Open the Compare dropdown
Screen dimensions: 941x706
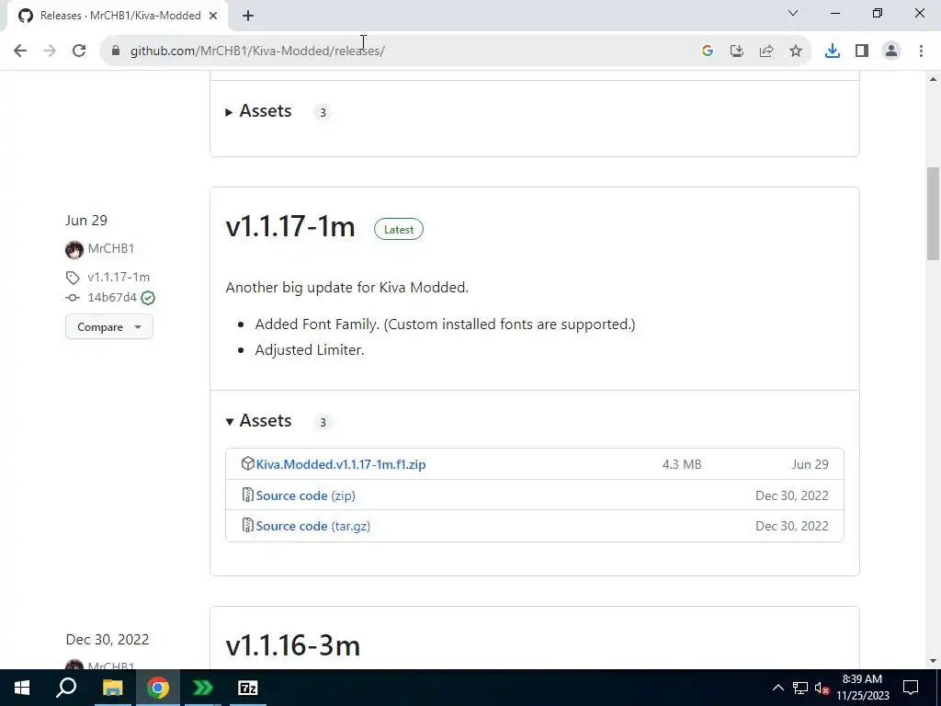click(109, 327)
